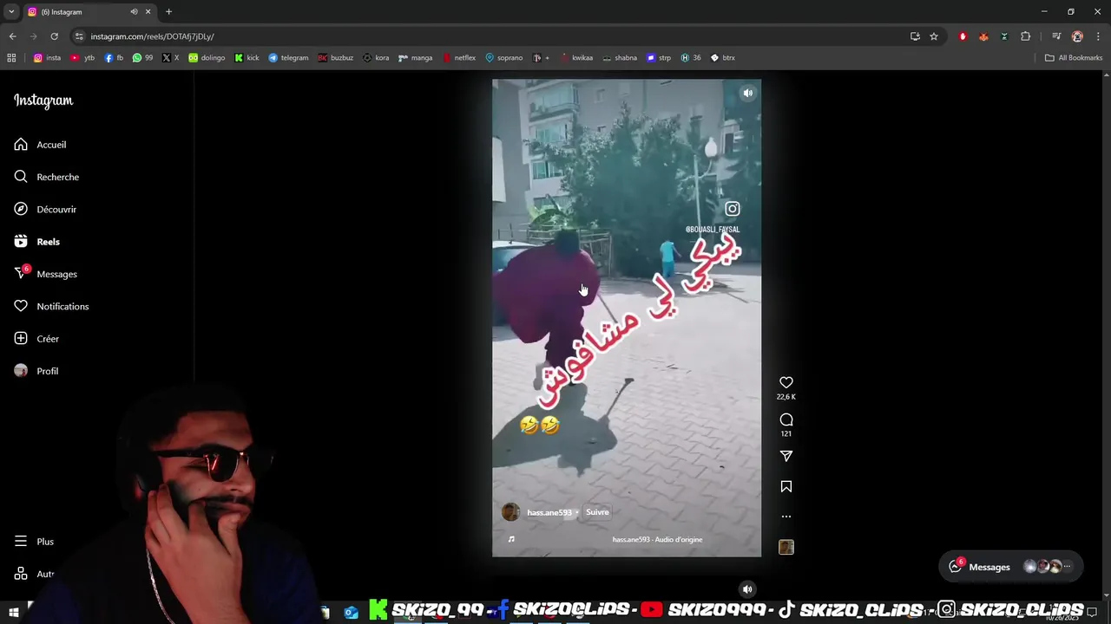Go back with the browser back arrow

point(12,36)
